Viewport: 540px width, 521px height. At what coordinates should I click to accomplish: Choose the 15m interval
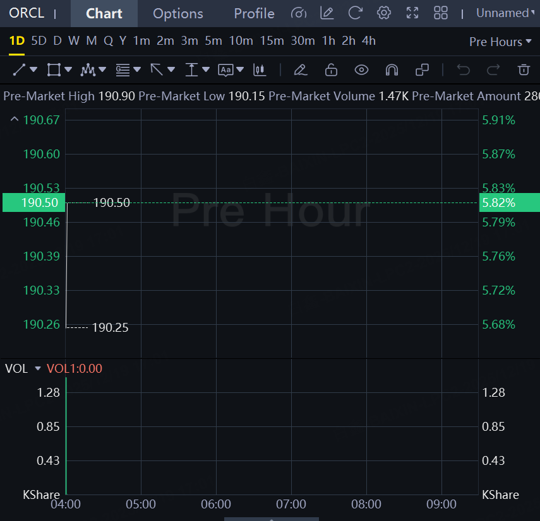pyautogui.click(x=272, y=41)
